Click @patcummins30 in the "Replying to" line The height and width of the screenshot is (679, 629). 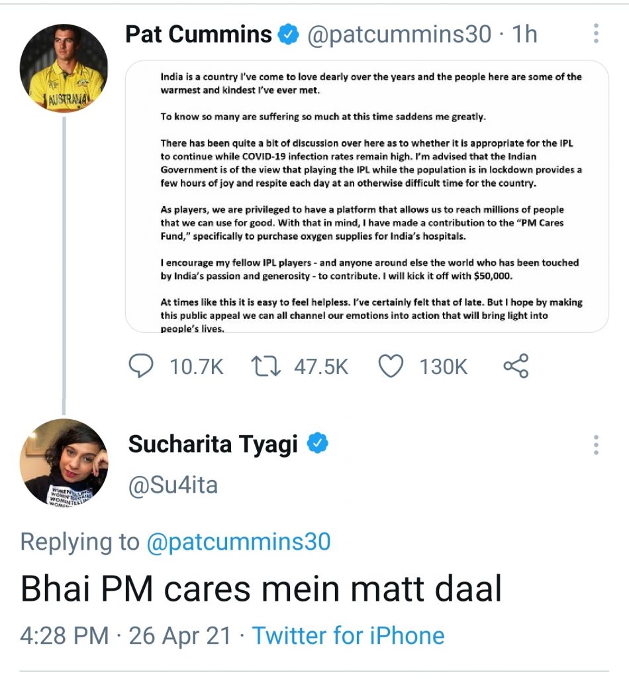tap(238, 542)
